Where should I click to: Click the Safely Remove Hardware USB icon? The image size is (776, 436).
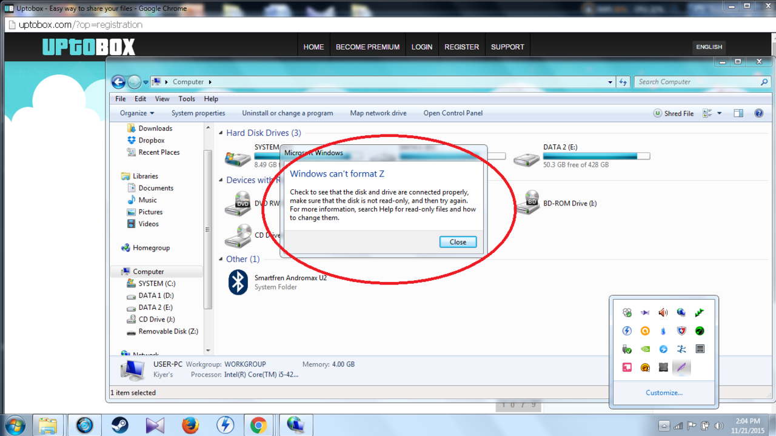627,349
